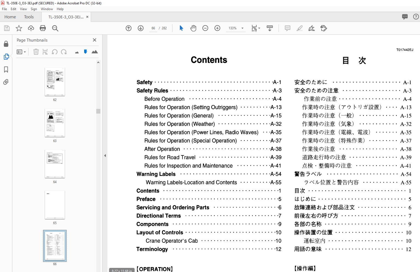Click the security lock sidebar icon
Viewport: 420px width, 272px height.
click(6, 44)
